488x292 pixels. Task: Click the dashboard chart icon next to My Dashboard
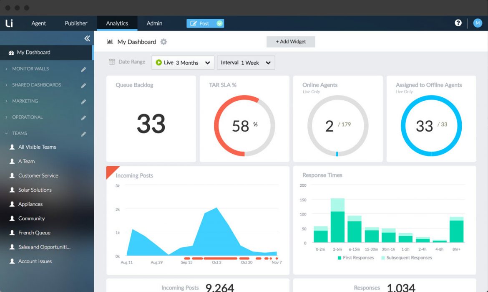point(109,42)
